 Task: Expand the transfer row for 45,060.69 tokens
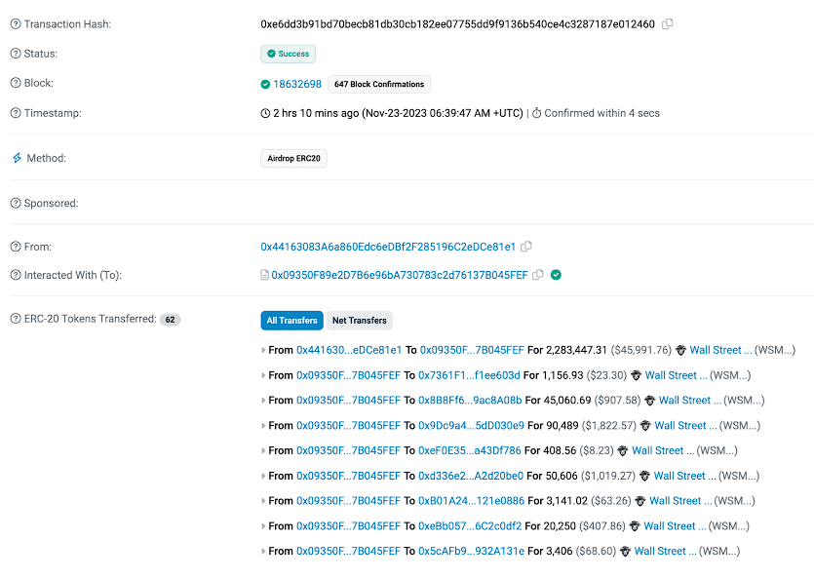click(x=263, y=401)
